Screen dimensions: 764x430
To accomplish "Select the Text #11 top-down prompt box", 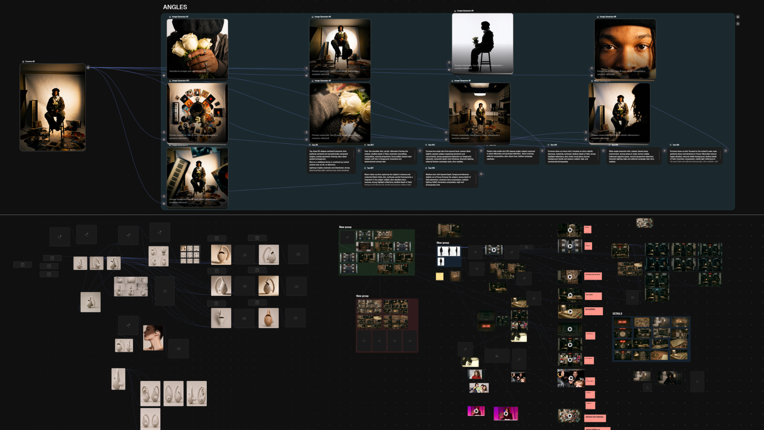I will click(x=331, y=160).
